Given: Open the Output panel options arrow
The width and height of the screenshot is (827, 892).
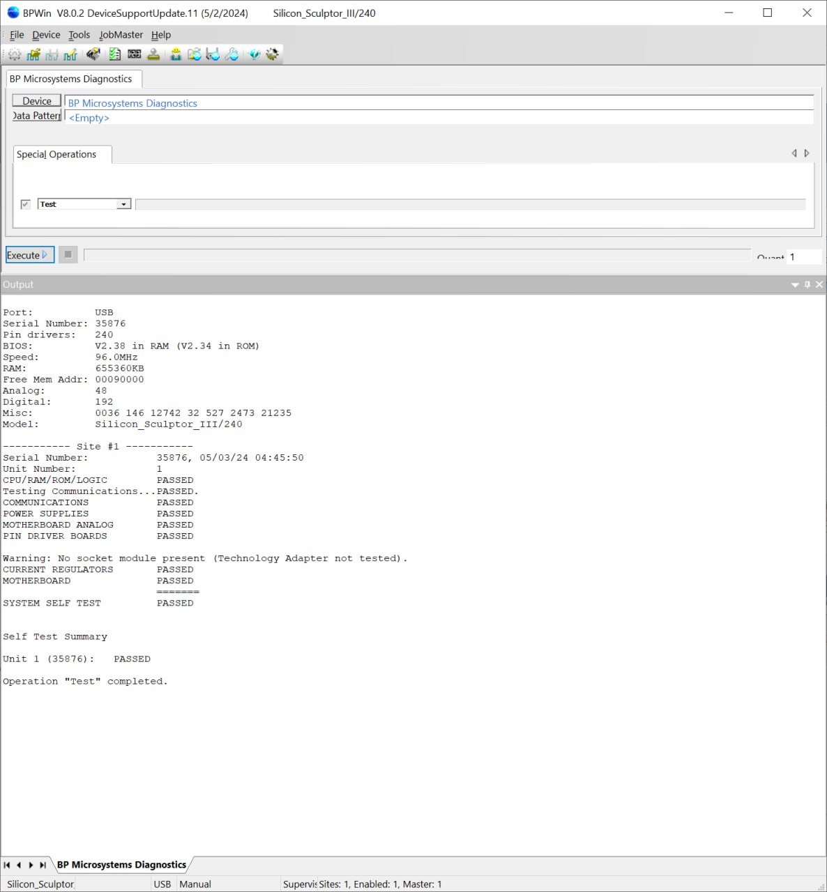Looking at the screenshot, I should [x=795, y=285].
